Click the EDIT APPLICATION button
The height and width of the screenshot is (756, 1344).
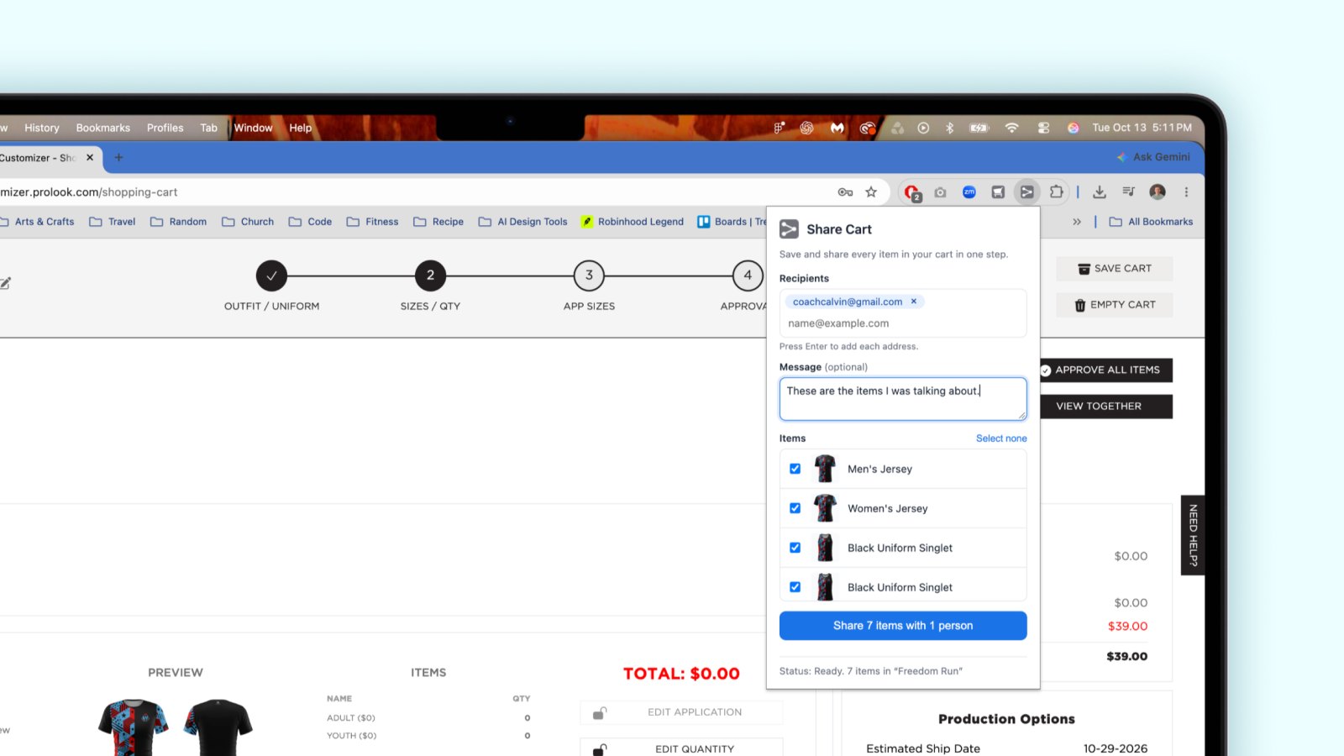[x=681, y=712]
